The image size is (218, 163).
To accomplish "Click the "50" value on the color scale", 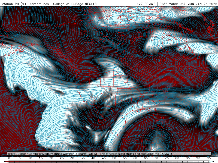I will 114,158.
